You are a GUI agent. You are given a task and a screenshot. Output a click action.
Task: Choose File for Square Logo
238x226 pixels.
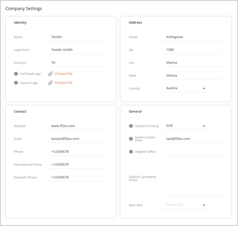point(63,83)
